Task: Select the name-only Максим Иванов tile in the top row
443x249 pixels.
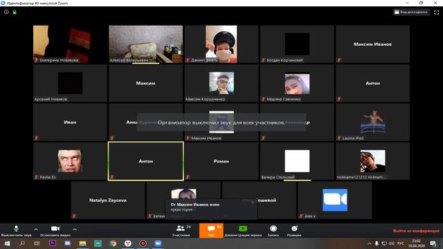Action: click(372, 44)
